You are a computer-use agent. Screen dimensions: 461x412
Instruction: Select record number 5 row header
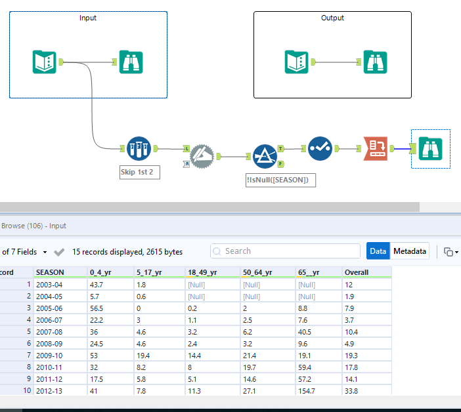[17, 332]
